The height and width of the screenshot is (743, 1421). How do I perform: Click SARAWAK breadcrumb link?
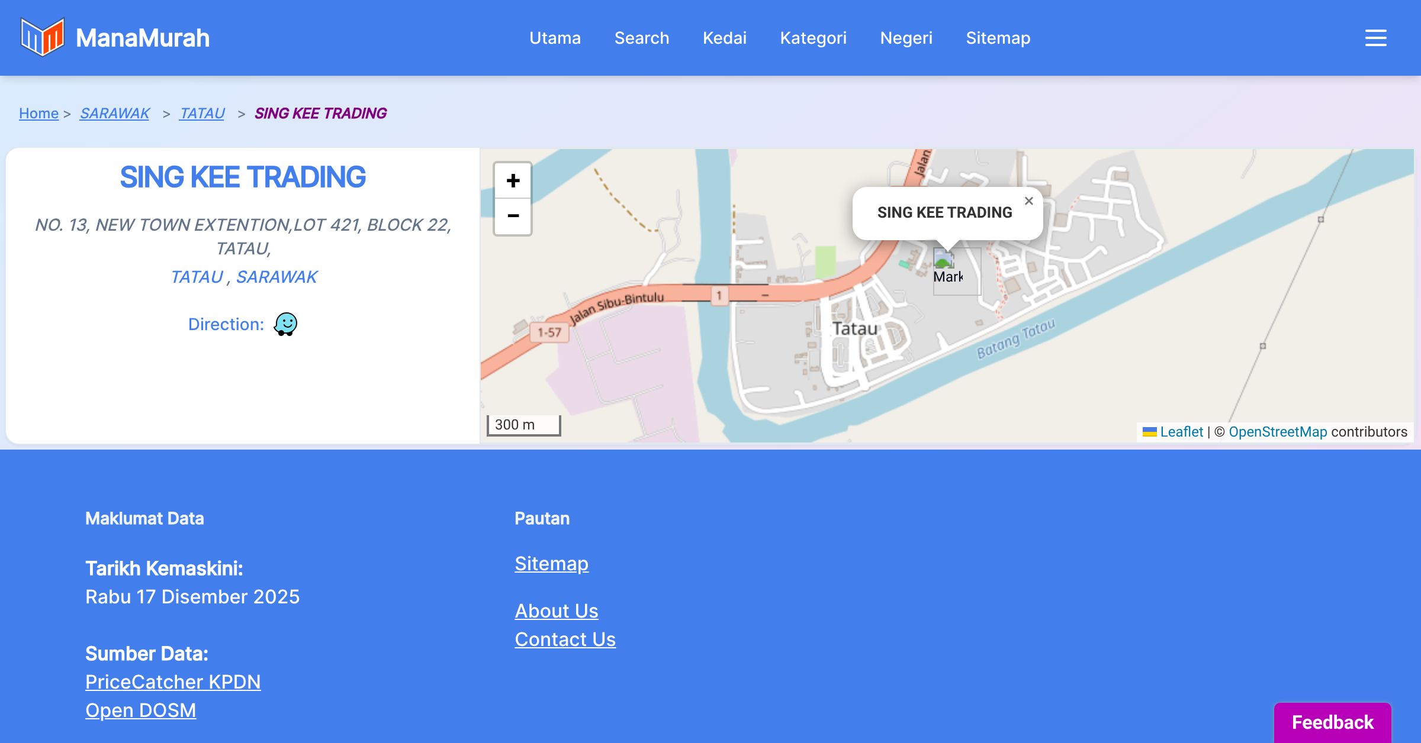point(115,113)
